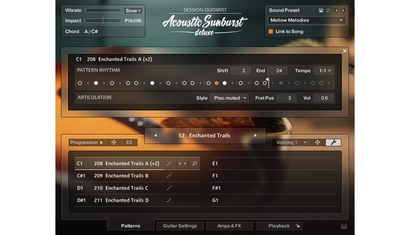Go to the next song after Enchanted Trails

point(255,136)
